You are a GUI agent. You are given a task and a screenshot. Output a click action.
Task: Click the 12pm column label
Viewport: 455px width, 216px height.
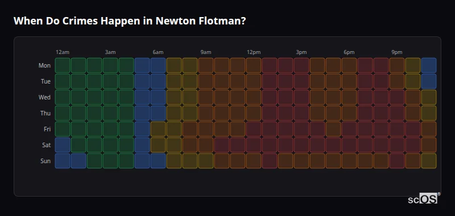(254, 52)
